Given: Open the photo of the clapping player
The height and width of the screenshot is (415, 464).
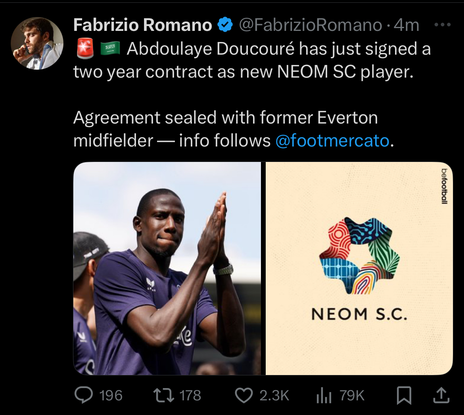Looking at the screenshot, I should coord(167,268).
